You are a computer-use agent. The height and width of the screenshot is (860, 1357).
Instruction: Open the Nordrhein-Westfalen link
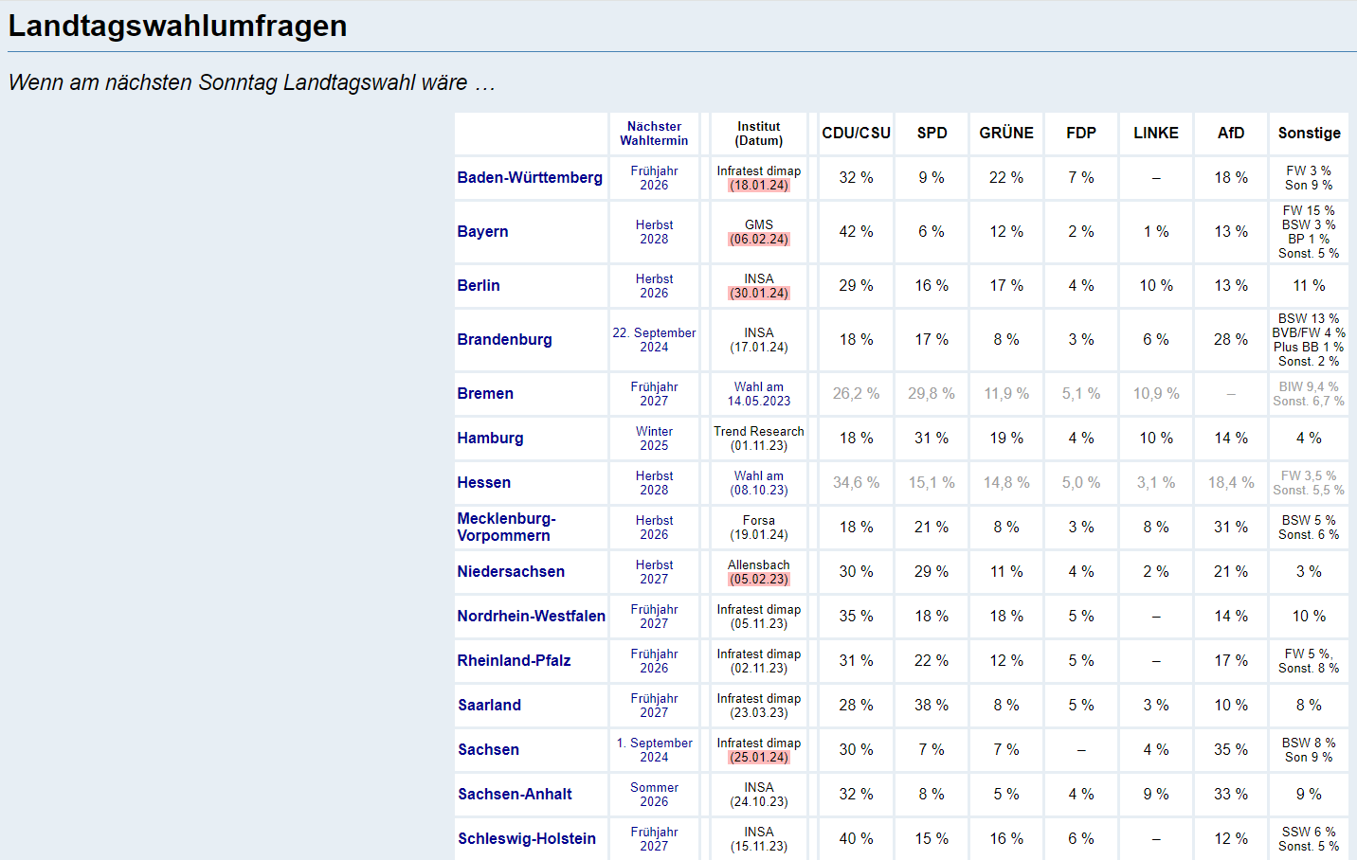pyautogui.click(x=531, y=617)
